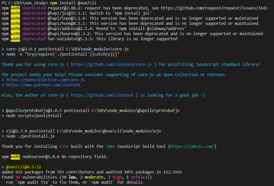Click the 'added 922 packages' summary line
Screen dimensions: 274x186
click(92, 172)
